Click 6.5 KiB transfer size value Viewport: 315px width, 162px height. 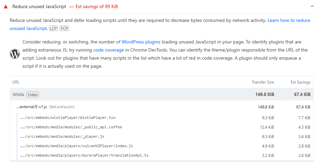click(268, 136)
